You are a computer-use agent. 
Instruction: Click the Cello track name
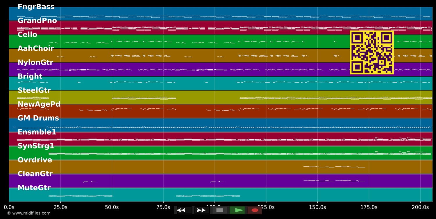pyautogui.click(x=27, y=34)
